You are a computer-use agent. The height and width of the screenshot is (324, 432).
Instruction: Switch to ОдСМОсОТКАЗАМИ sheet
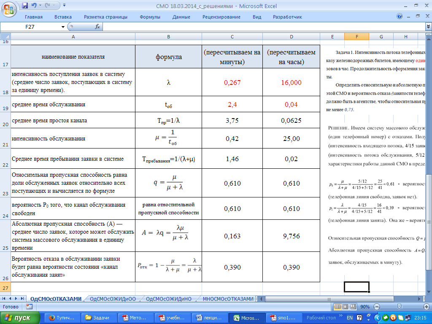click(x=56, y=299)
